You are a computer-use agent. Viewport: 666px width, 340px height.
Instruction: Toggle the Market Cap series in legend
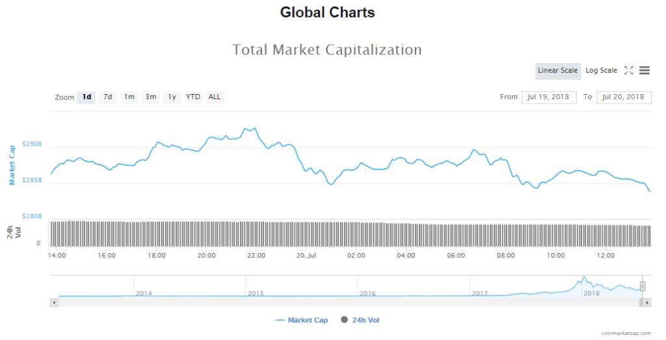coord(302,320)
